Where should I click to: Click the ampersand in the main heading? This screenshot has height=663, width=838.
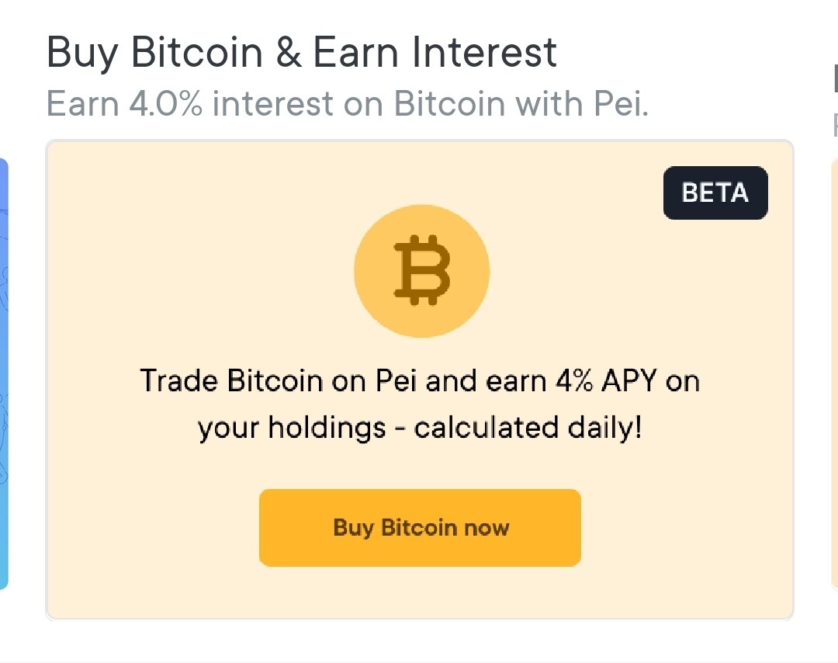(289, 52)
